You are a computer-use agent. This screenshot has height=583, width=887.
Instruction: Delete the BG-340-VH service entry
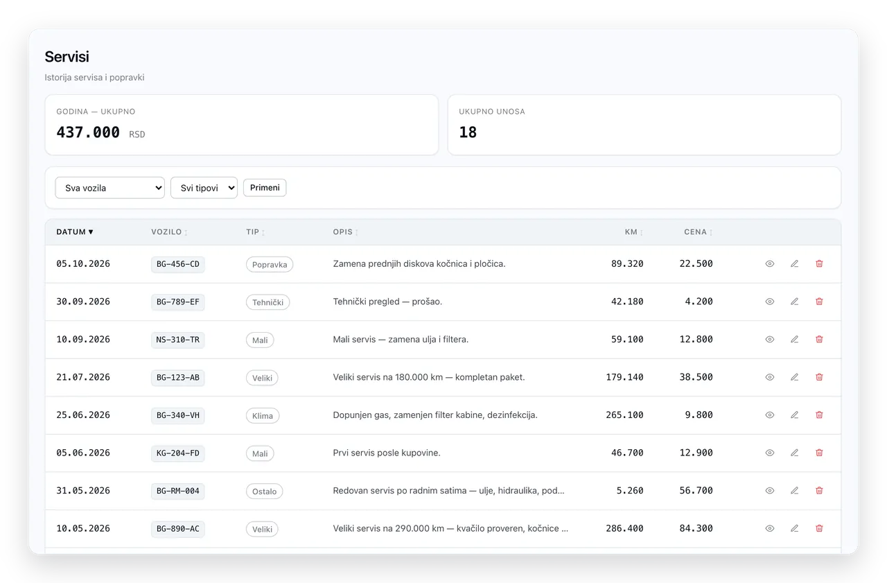(819, 415)
